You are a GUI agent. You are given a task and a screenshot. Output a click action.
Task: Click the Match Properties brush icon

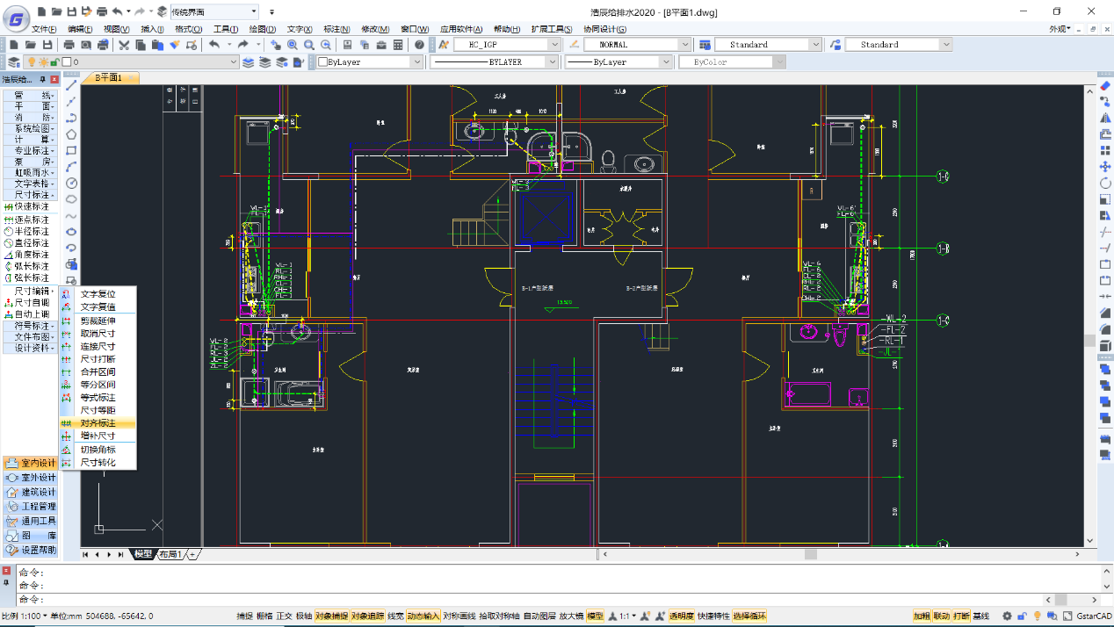(174, 45)
